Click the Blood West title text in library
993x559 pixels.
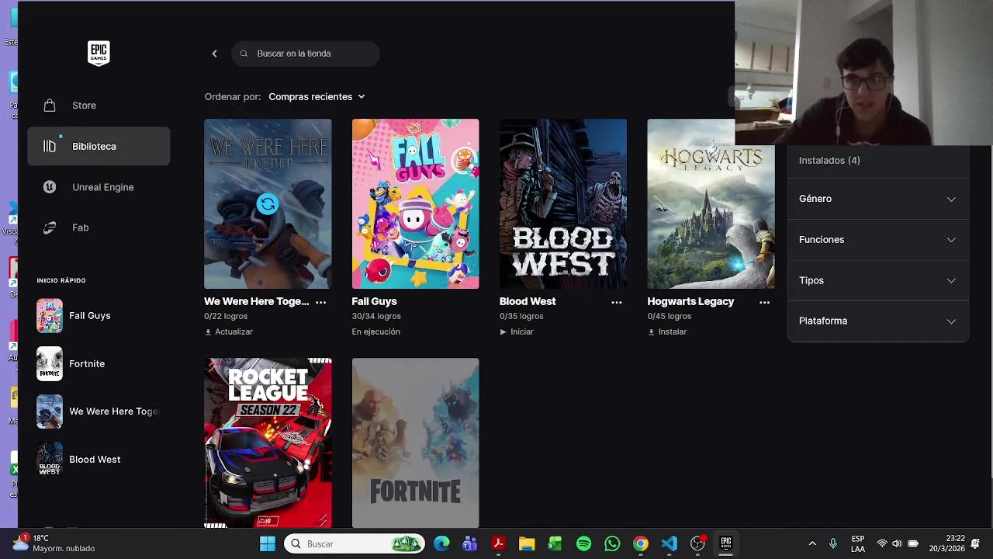[528, 301]
